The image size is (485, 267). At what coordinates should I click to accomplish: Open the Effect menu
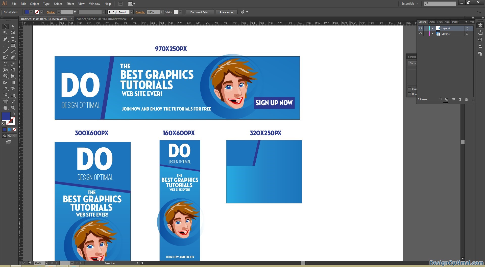tap(70, 4)
